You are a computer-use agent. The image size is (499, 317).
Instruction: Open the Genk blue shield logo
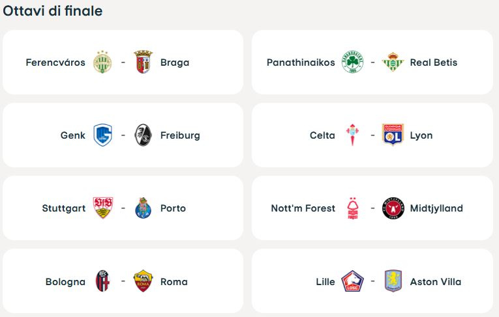coord(102,135)
